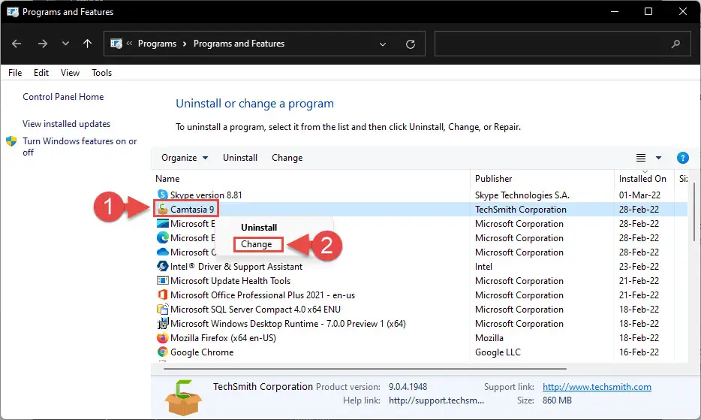Image resolution: width=701 pixels, height=420 pixels.
Task: Expand the Organize dropdown
Action: pyautogui.click(x=185, y=158)
